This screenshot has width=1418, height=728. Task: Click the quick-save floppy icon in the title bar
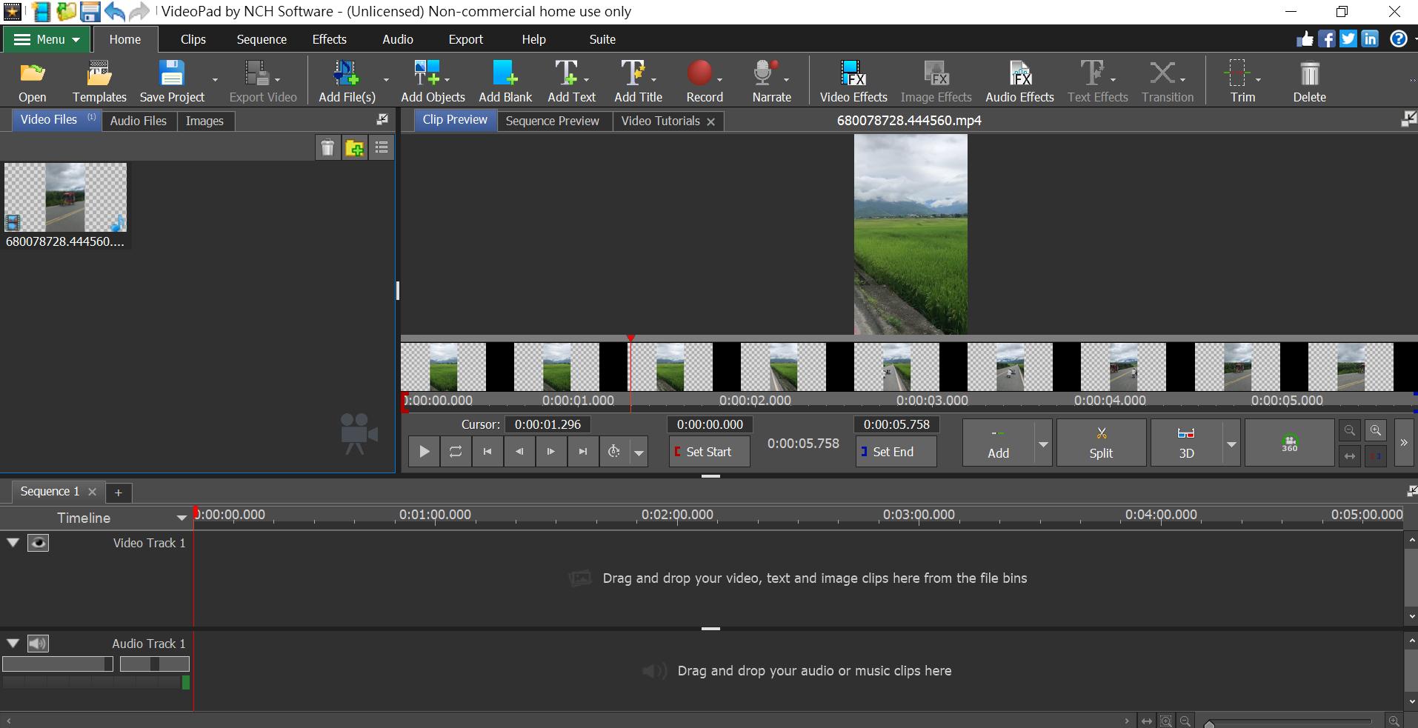pos(90,11)
